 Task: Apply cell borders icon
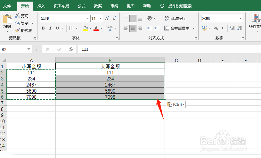pyautogui.click(x=71, y=28)
